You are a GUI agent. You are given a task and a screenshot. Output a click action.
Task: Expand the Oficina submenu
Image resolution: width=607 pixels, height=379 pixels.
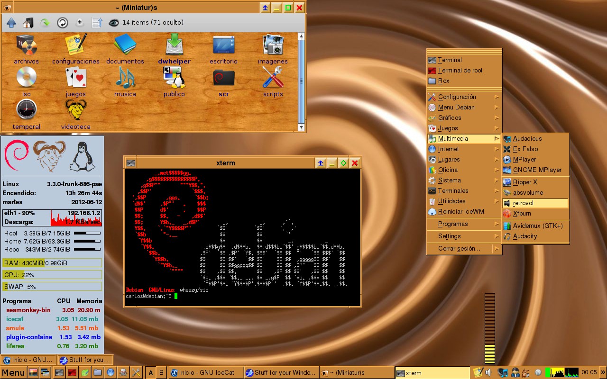coord(464,170)
